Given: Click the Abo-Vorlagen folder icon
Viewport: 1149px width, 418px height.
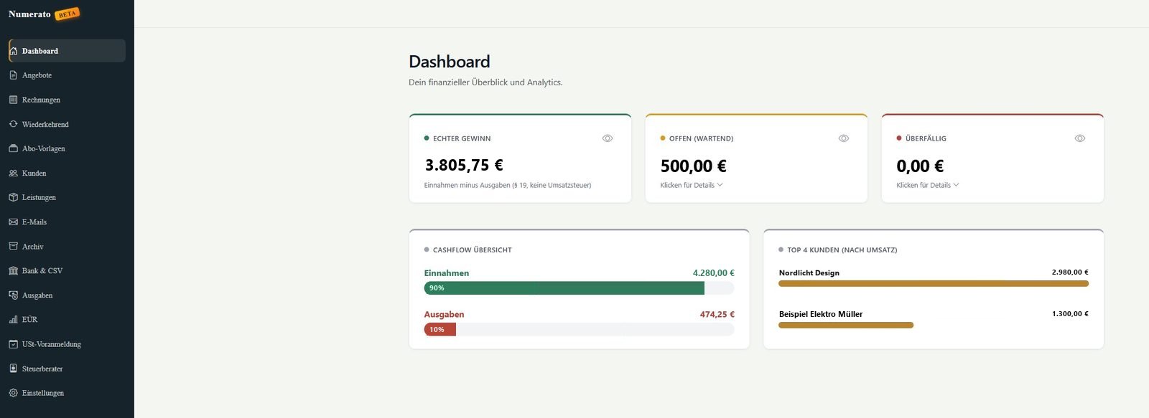Looking at the screenshot, I should (13, 148).
